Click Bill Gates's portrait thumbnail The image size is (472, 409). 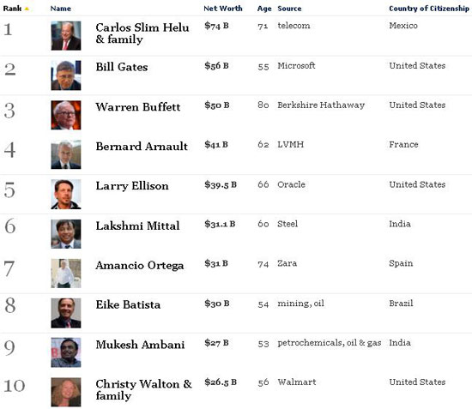66,75
